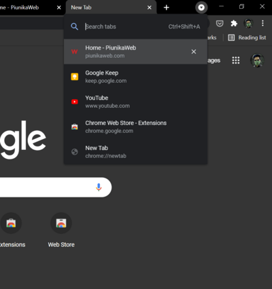The width and height of the screenshot is (272, 289).
Task: Minimize the Chrome window
Action: coord(222,7)
